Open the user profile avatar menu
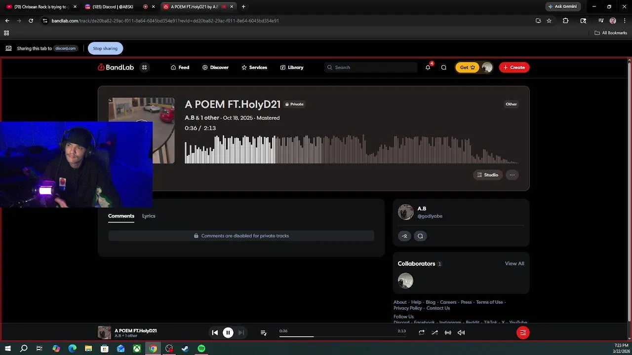The width and height of the screenshot is (632, 355). coord(487,68)
